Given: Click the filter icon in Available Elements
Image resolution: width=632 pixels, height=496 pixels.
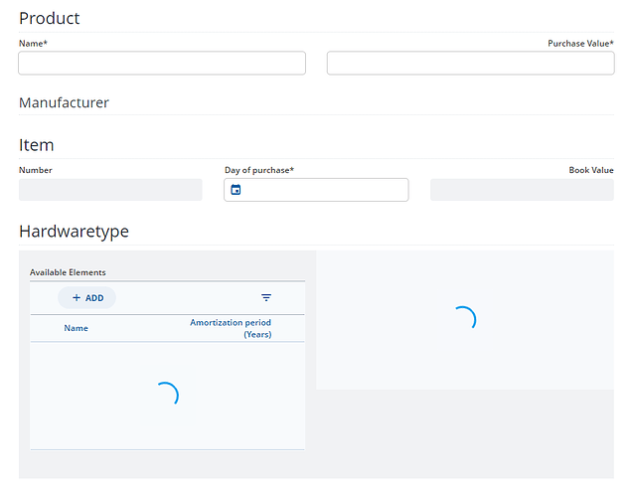Looking at the screenshot, I should pyautogui.click(x=266, y=297).
